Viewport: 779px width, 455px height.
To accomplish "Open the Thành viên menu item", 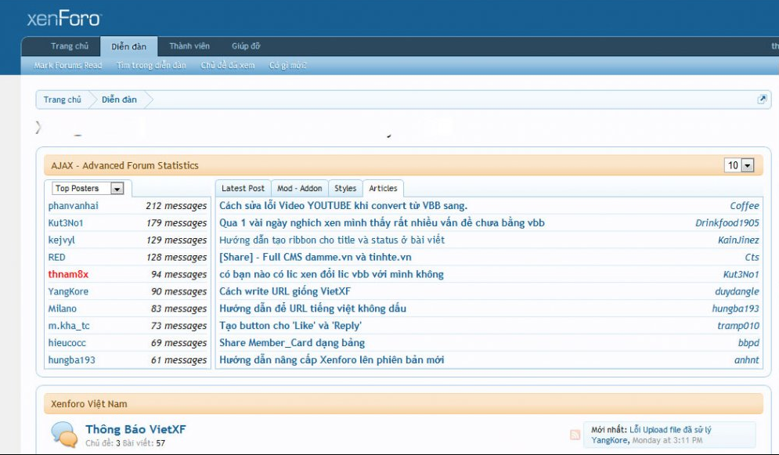I will (x=189, y=46).
